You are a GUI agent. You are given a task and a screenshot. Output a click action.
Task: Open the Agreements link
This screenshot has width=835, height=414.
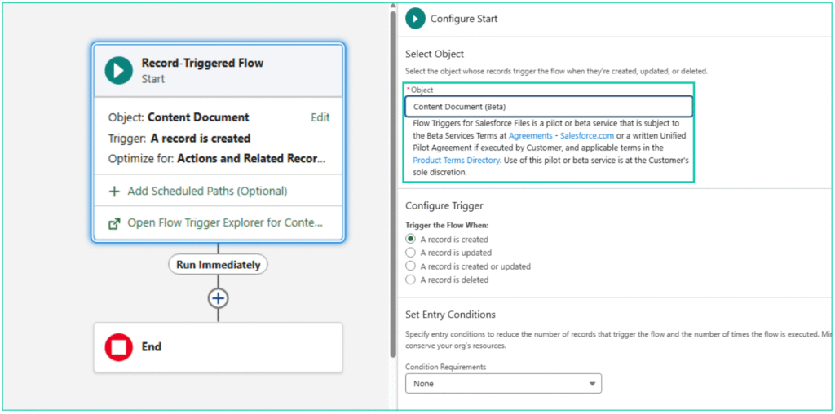tap(530, 135)
